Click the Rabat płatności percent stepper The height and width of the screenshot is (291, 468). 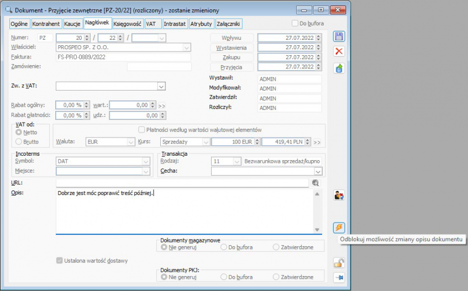[x=87, y=115]
